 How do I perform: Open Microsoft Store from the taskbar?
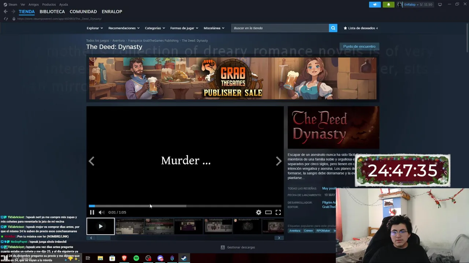point(112,258)
